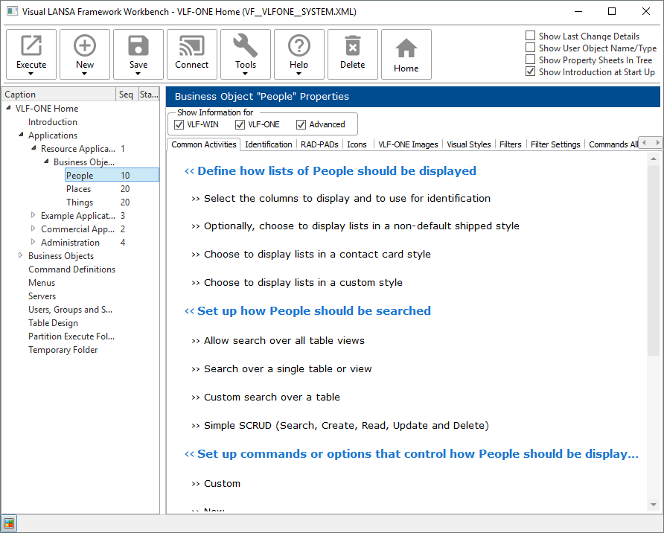Select Places in the tree
Viewport: 664px width, 533px height.
(x=78, y=189)
